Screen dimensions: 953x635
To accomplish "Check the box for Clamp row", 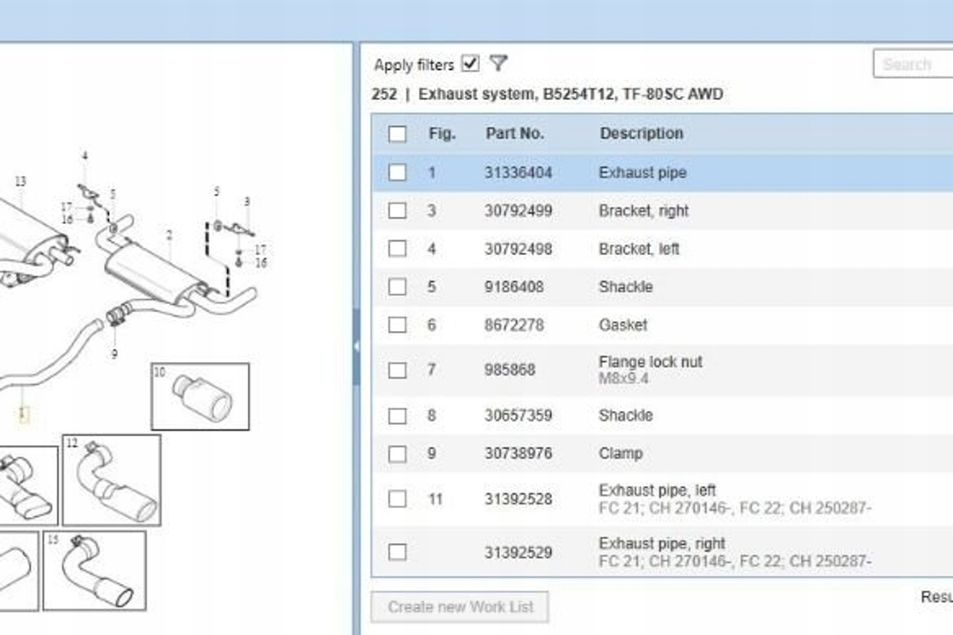I will [x=397, y=454].
